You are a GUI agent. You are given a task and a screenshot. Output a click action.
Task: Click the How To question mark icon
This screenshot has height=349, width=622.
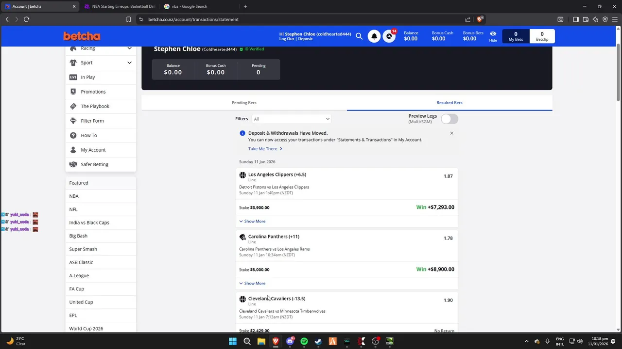click(x=73, y=135)
